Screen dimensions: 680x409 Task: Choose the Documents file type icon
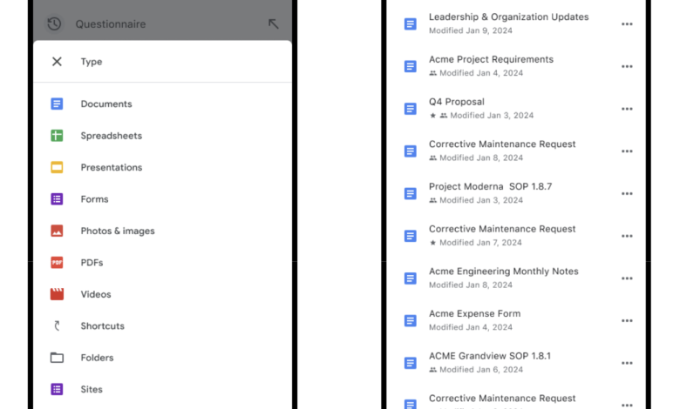[x=57, y=104]
